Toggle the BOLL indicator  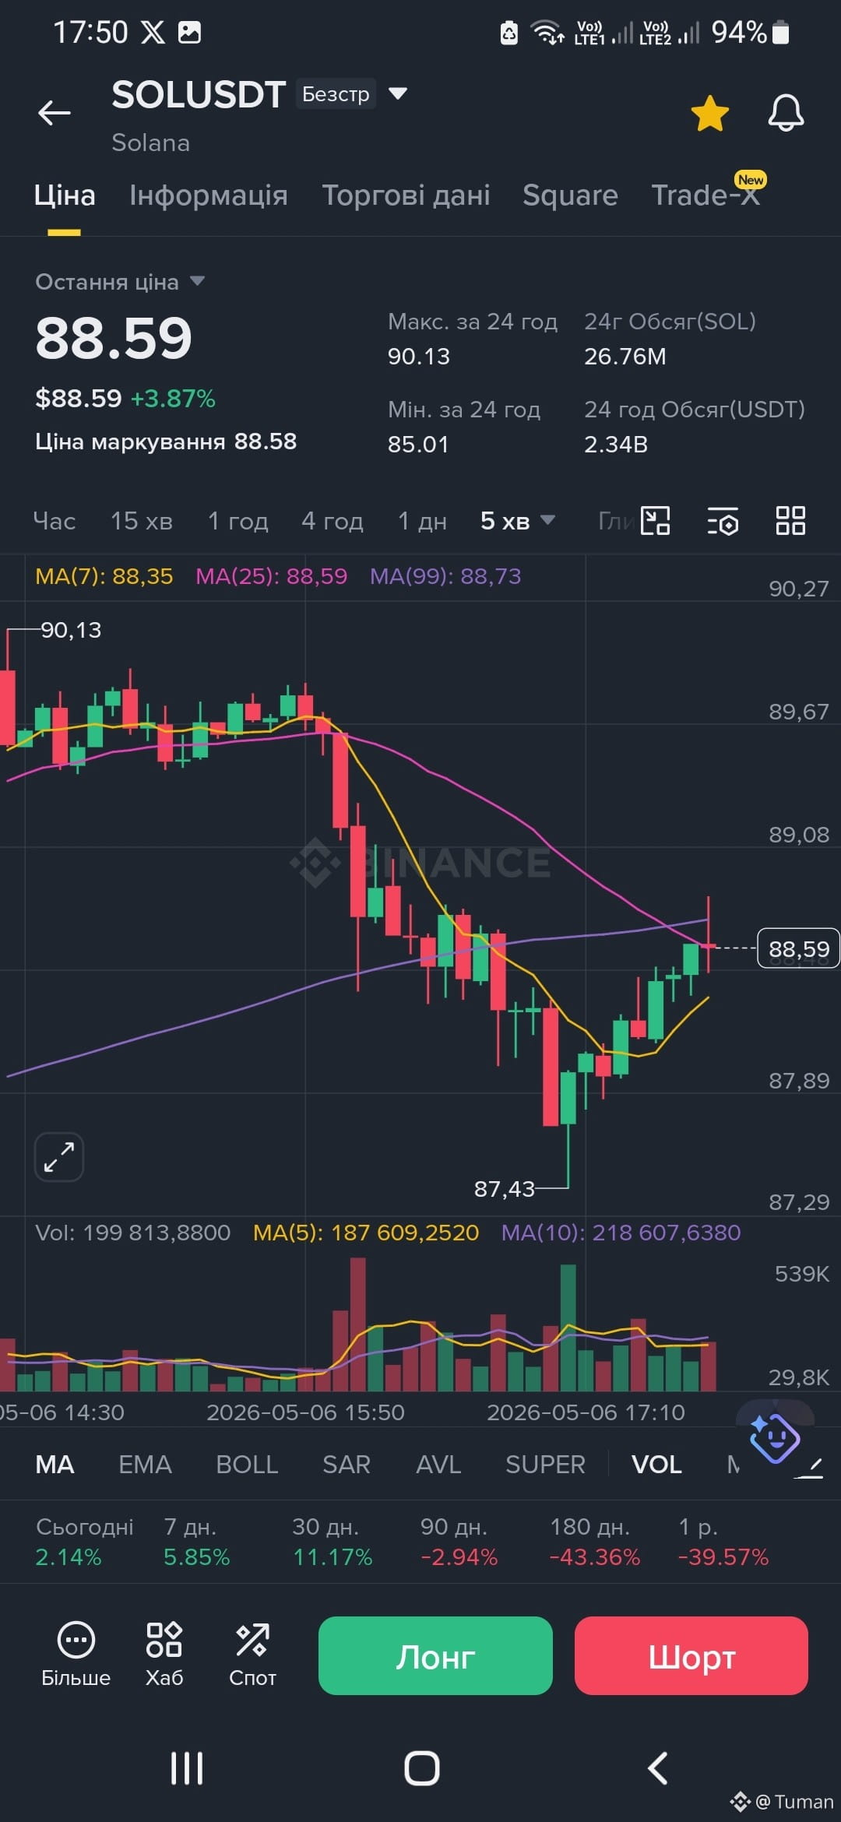pos(247,1465)
